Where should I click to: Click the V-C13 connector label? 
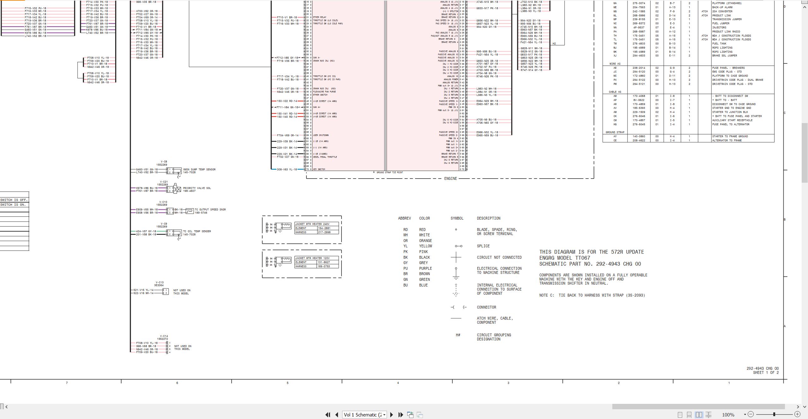click(160, 283)
